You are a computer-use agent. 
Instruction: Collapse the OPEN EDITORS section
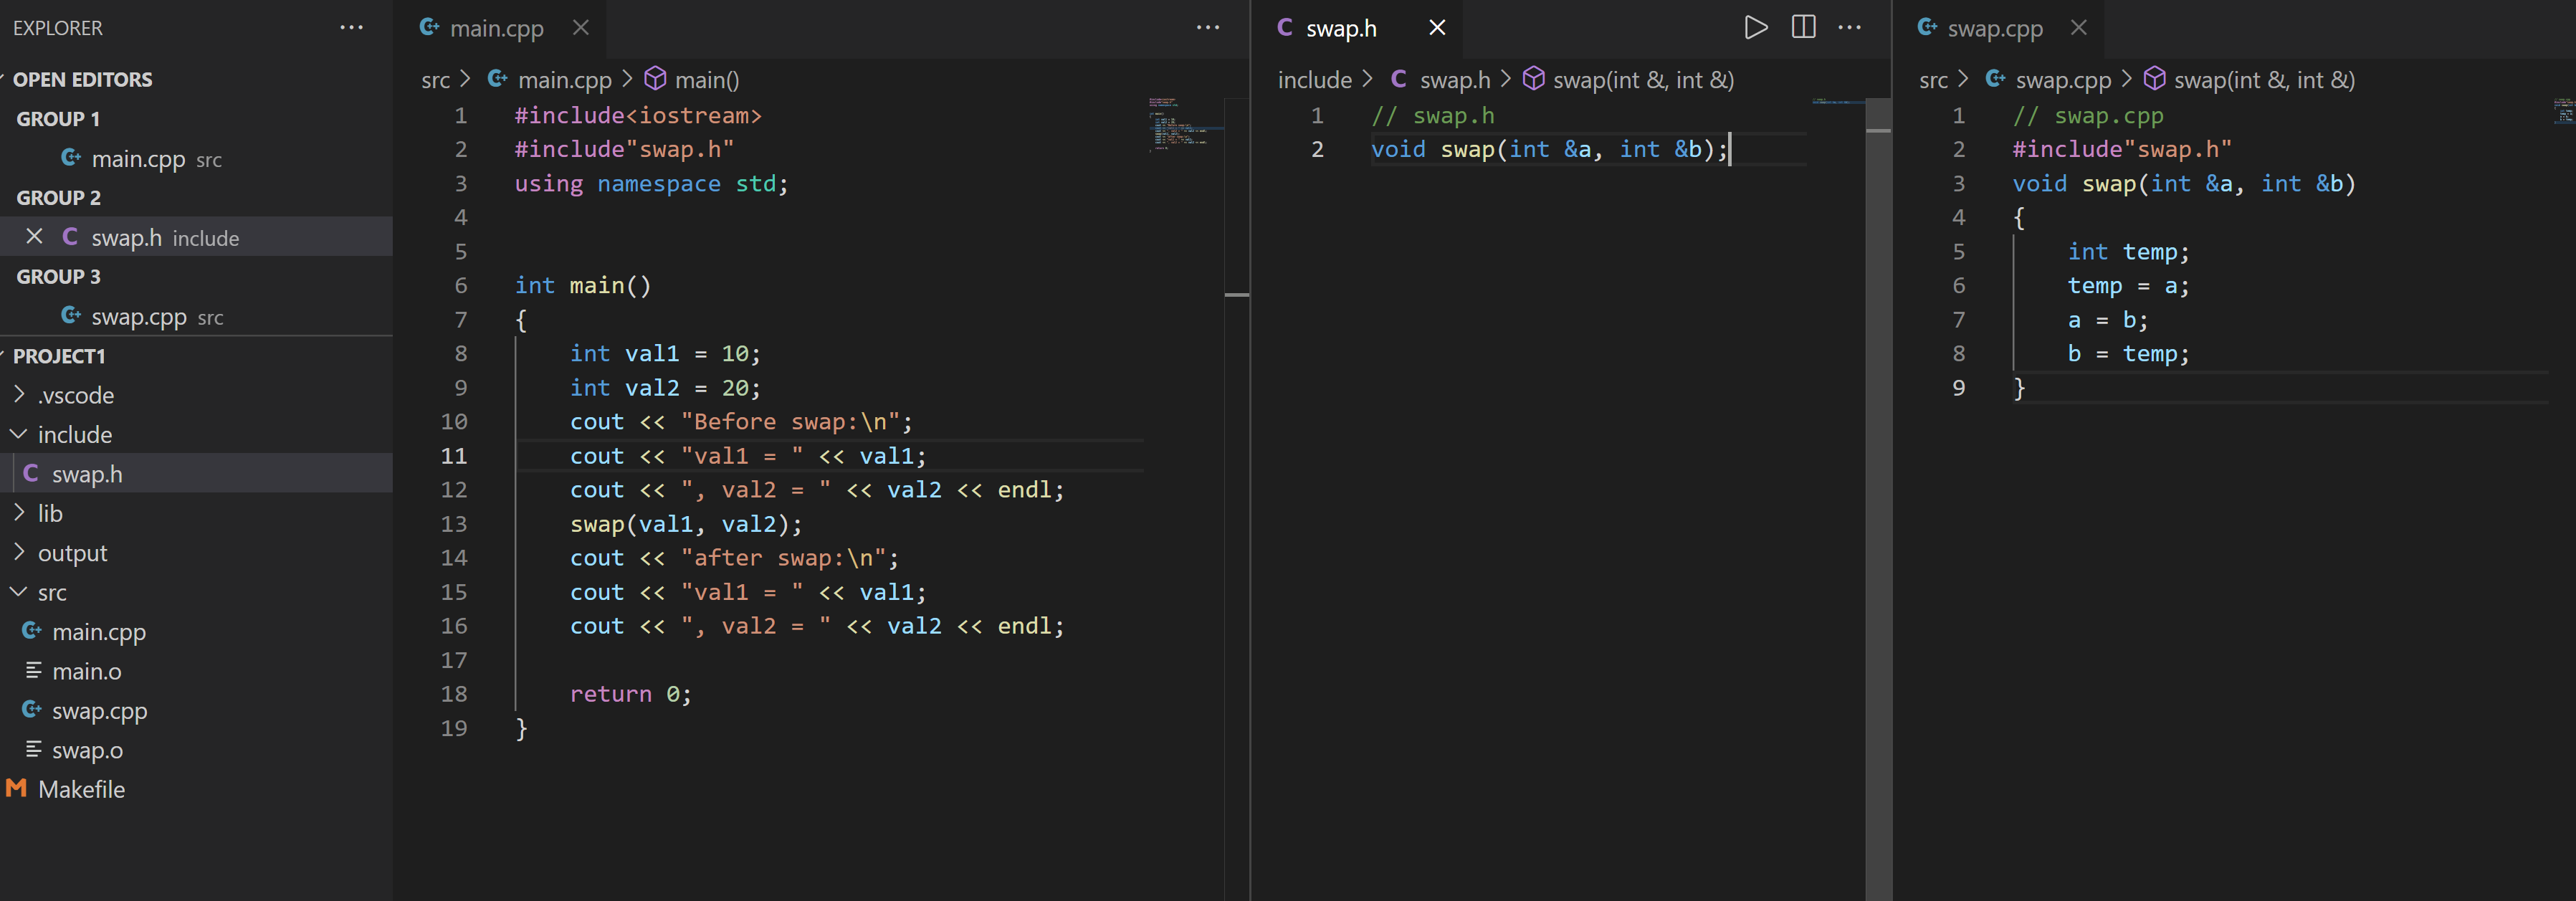coord(82,79)
